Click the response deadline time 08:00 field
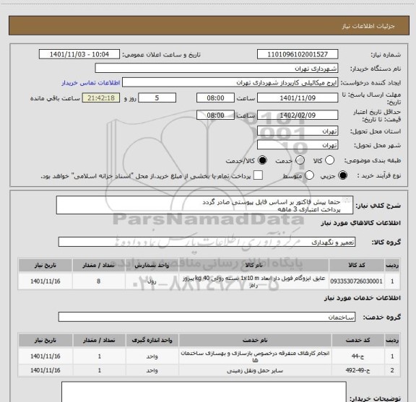 click(215, 98)
